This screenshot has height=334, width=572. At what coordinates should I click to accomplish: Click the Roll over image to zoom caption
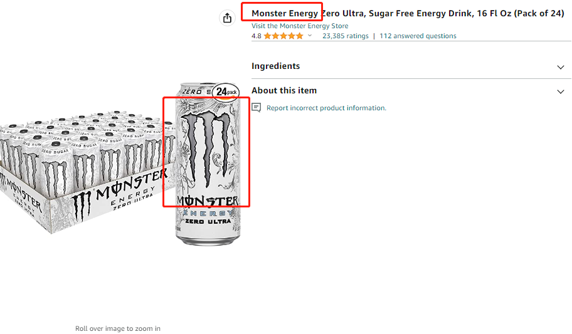click(118, 328)
